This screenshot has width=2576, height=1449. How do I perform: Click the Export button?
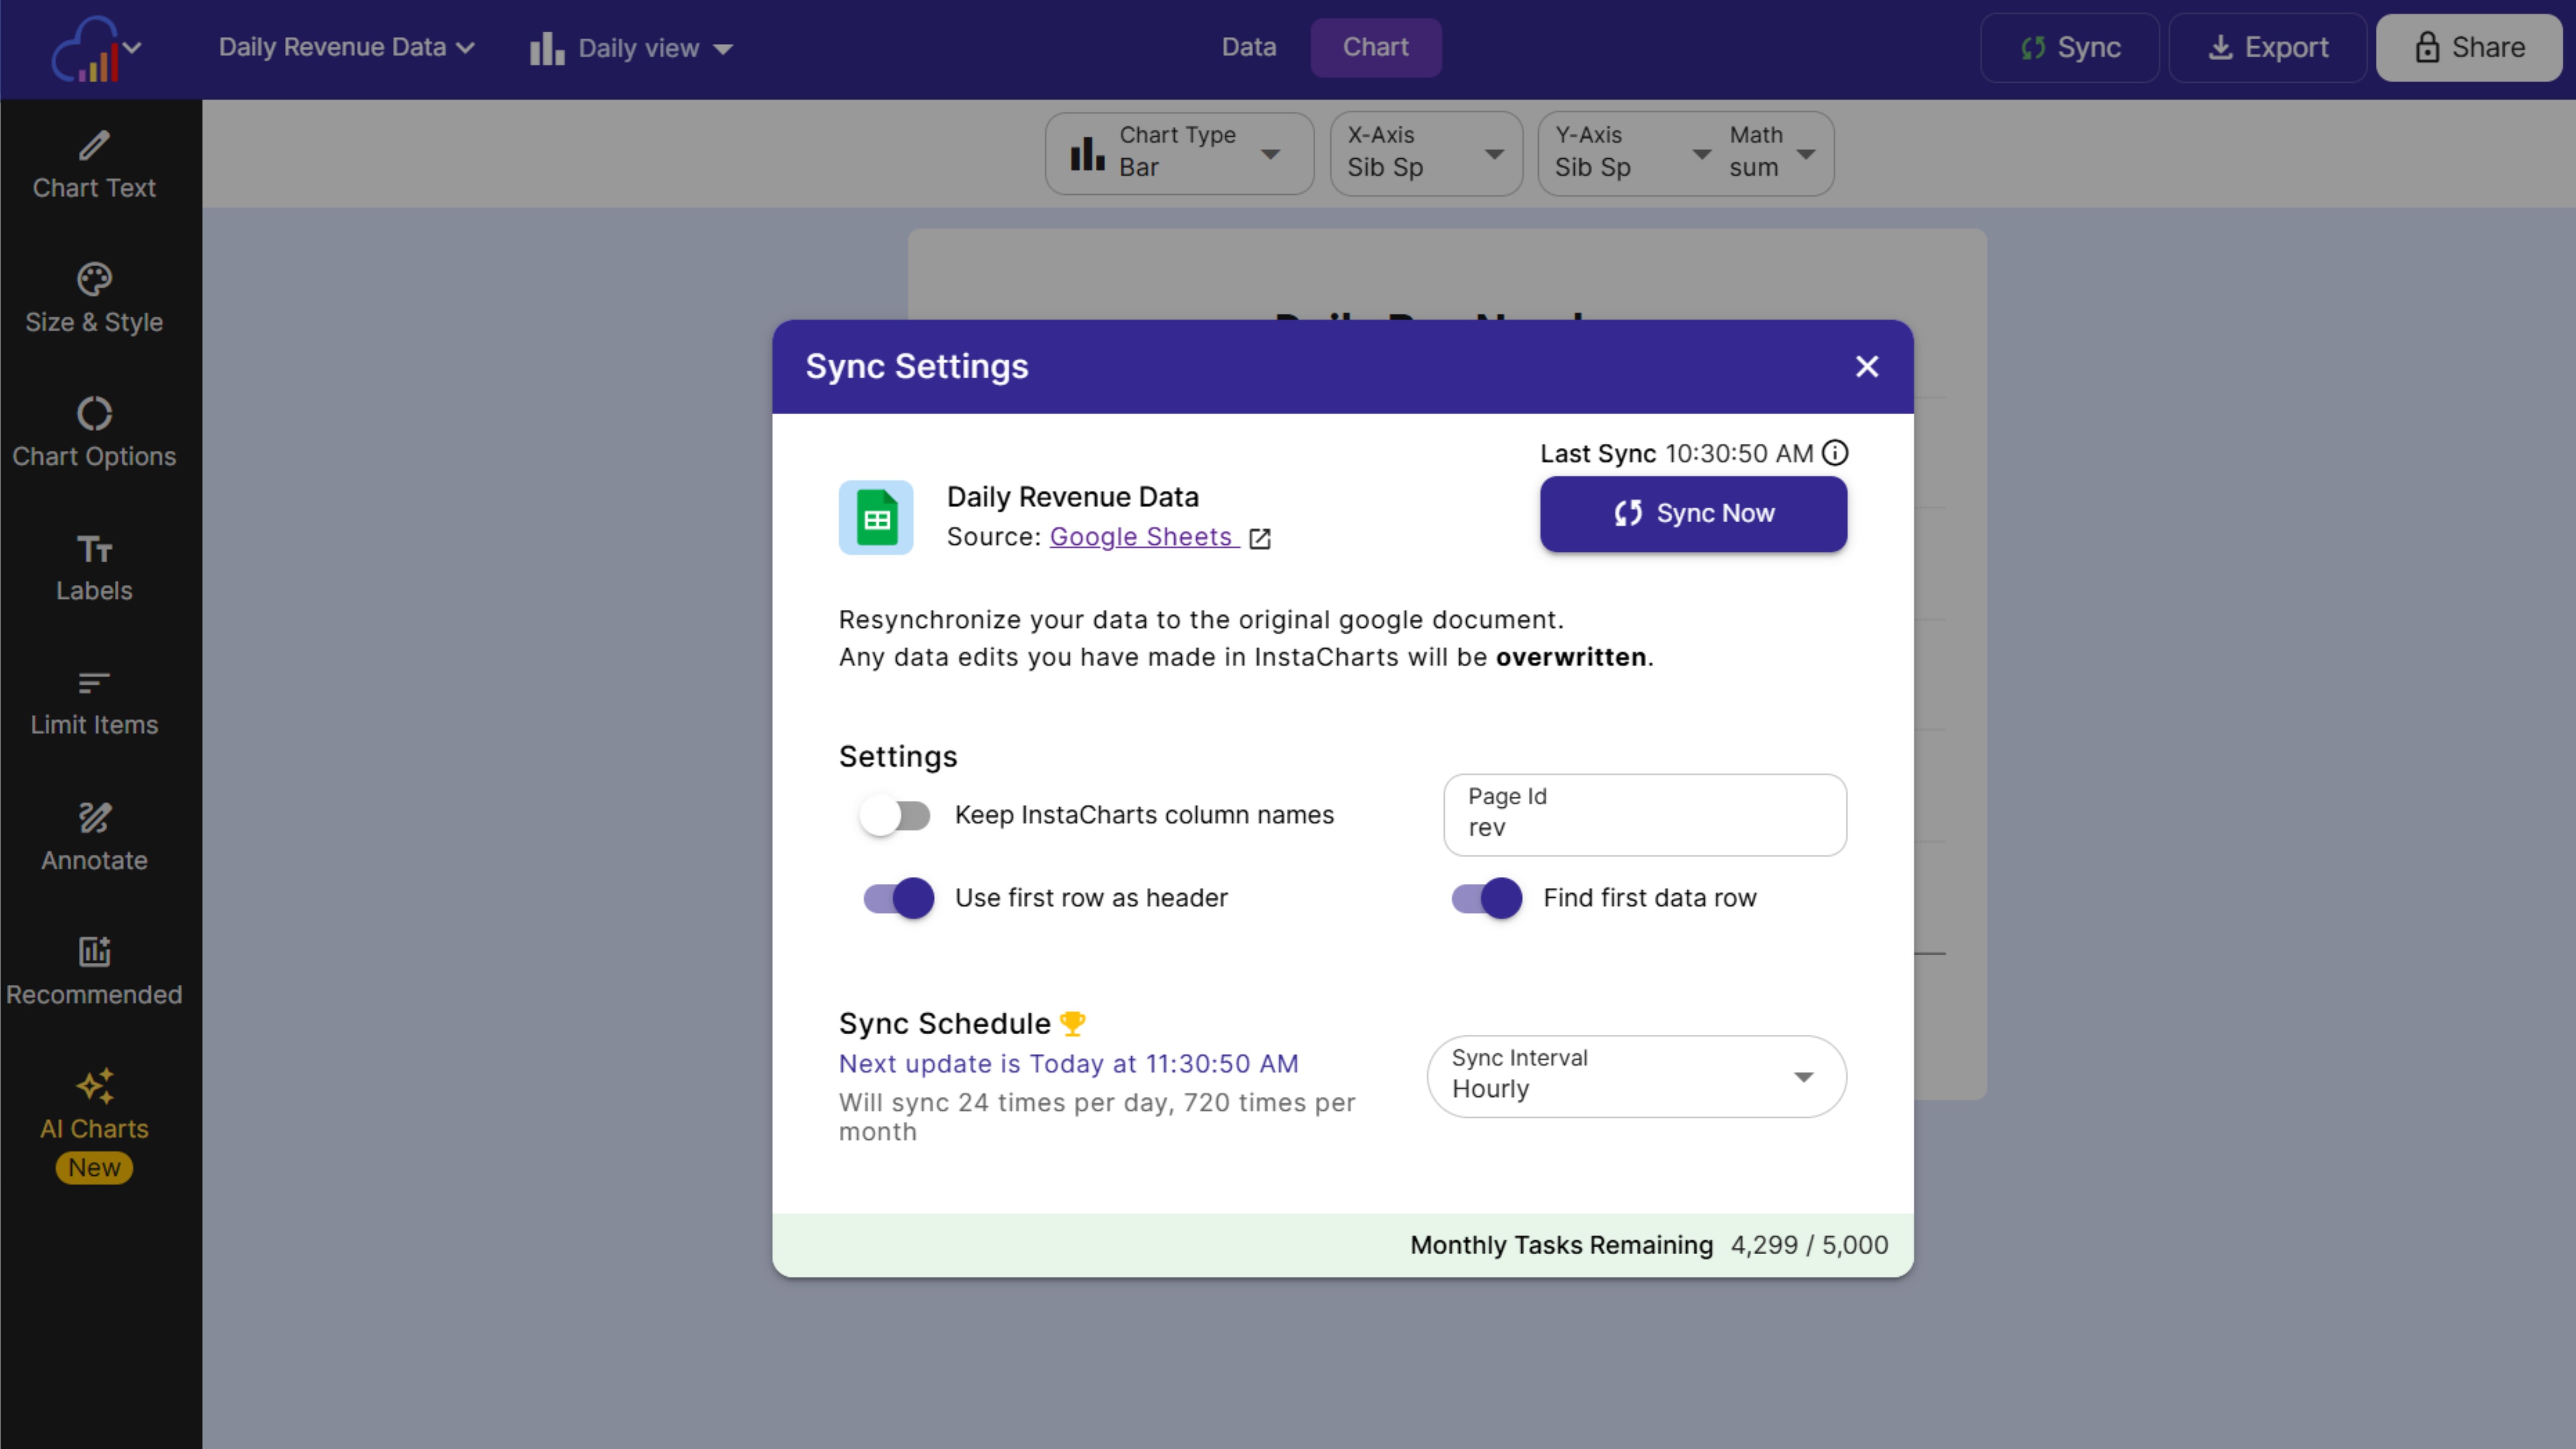[x=2267, y=47]
